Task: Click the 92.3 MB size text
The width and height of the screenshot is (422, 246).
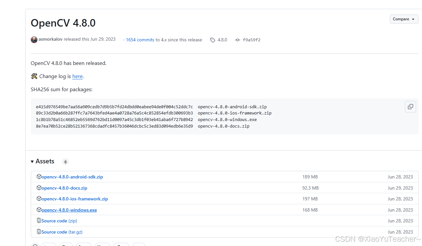Action: coord(310,188)
